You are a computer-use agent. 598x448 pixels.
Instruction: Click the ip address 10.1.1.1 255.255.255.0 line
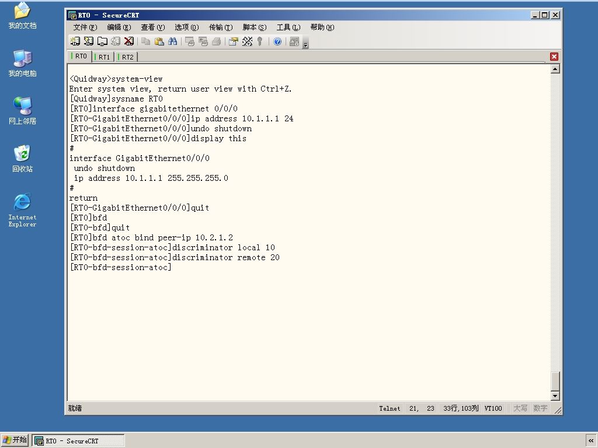click(x=151, y=178)
